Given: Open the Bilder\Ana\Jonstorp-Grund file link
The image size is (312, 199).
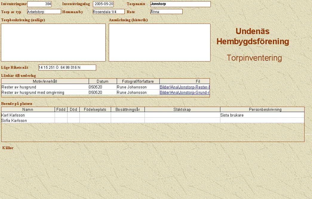Looking at the screenshot, I should 185,93.
